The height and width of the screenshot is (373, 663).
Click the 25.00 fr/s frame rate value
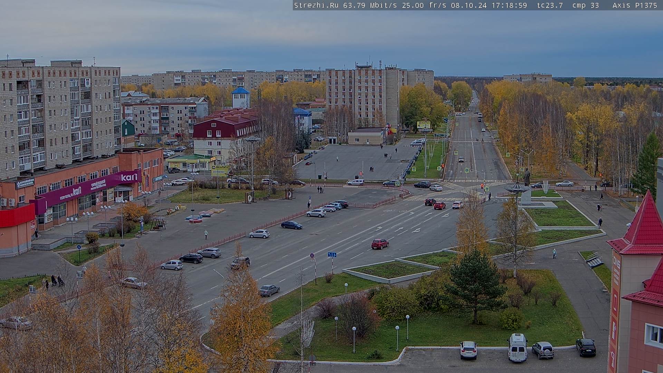(x=424, y=5)
